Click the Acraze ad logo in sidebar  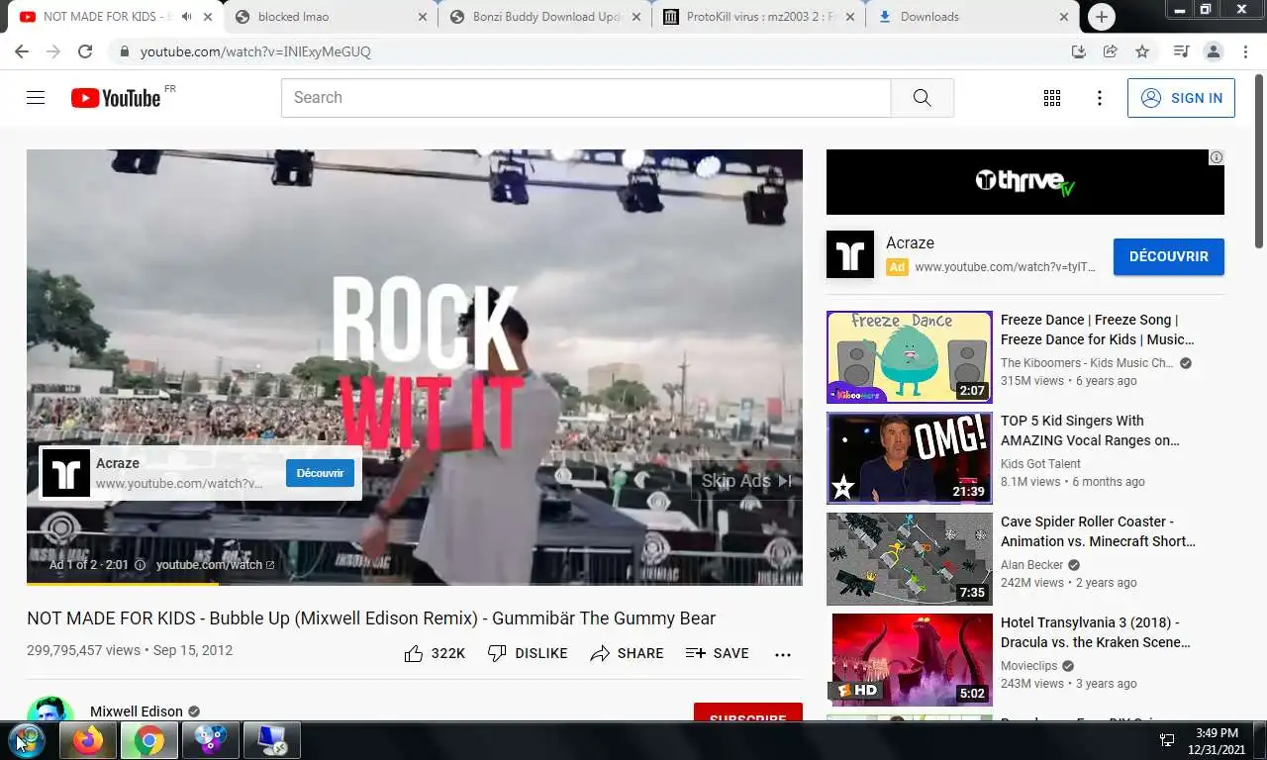point(850,254)
